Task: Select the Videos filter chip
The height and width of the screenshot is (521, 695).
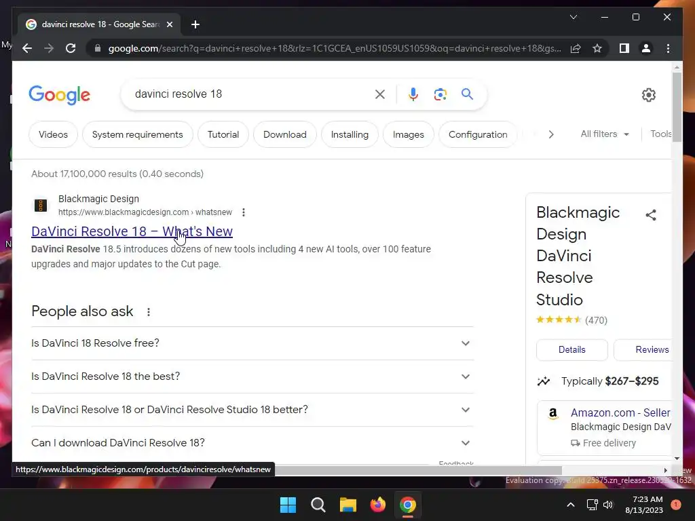Action: click(x=53, y=134)
